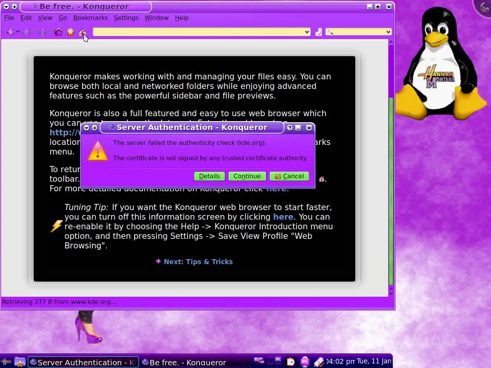491x368 pixels.
Task: Click the clock showing 04:02 pm
Action: tap(341, 361)
